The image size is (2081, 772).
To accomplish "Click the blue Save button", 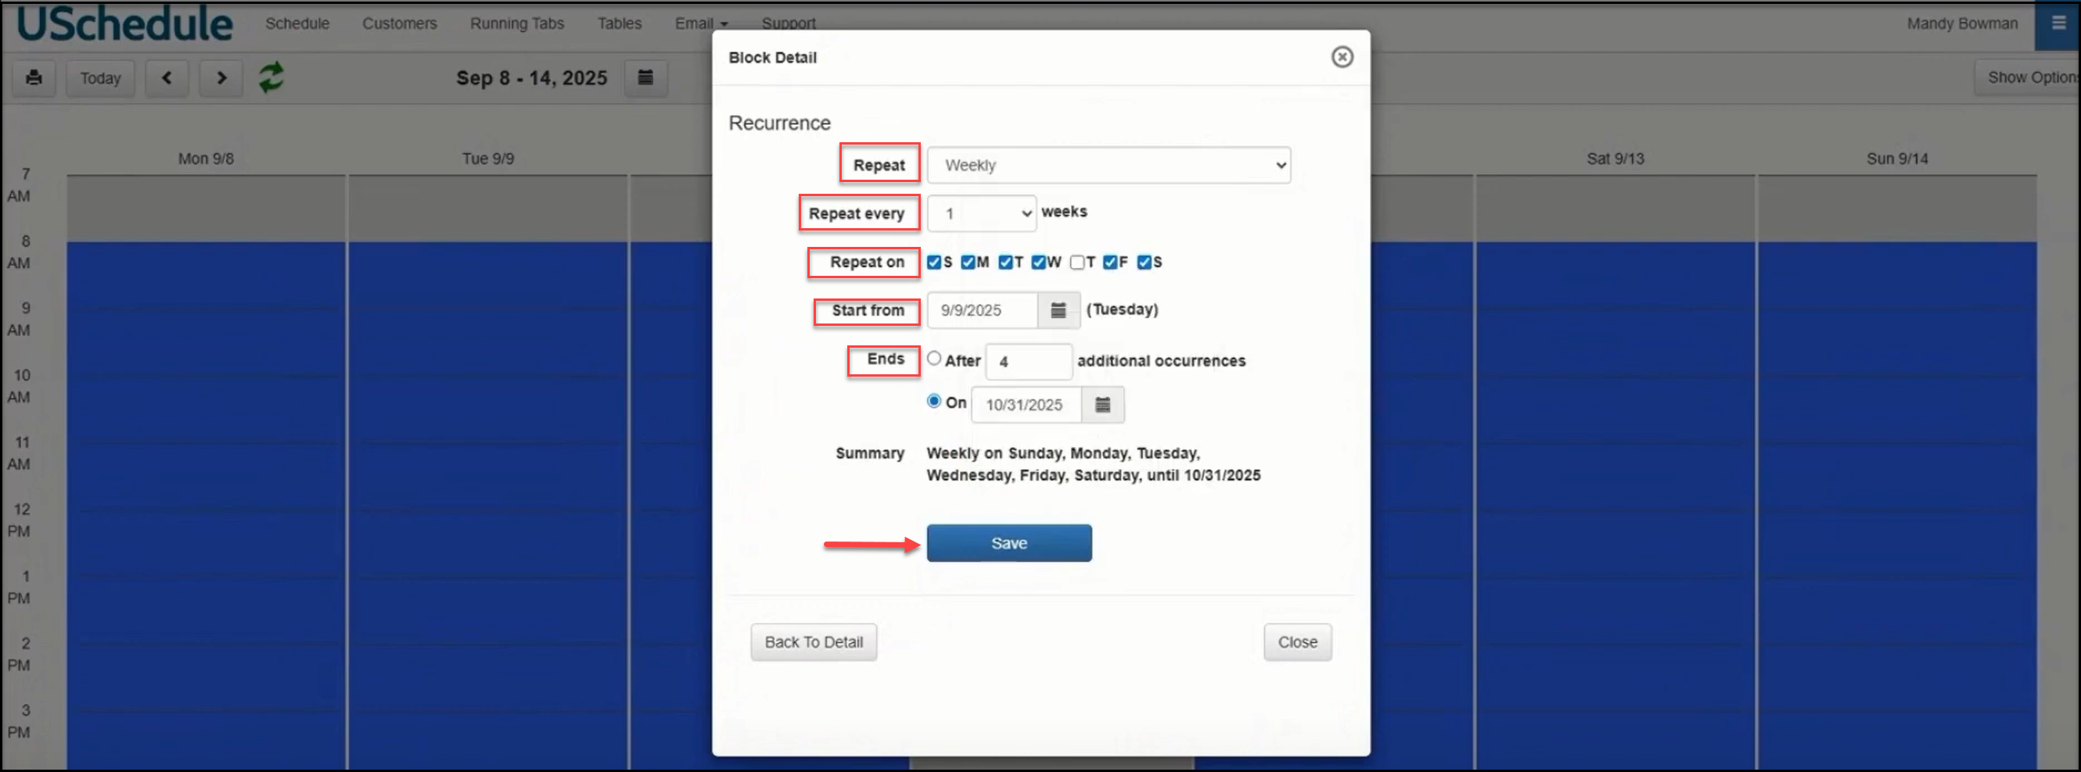I will tap(1009, 544).
